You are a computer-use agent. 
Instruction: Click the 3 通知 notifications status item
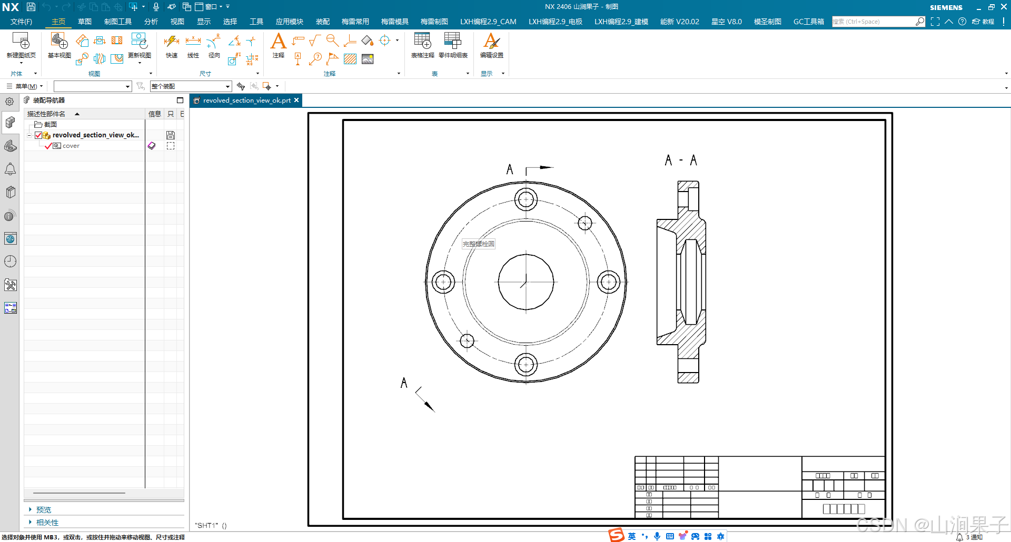point(969,537)
